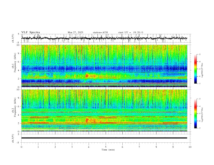Click the 'Time (min)' axis label
This screenshot has width=214, height=165.
click(108, 150)
